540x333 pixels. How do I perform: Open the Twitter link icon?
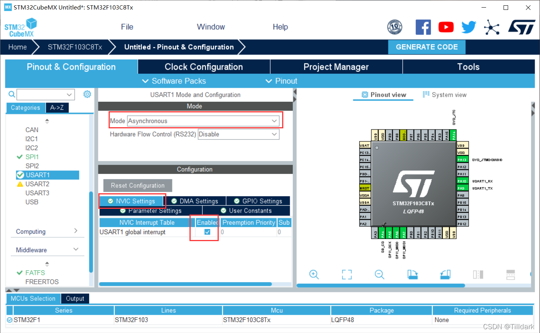tap(469, 27)
